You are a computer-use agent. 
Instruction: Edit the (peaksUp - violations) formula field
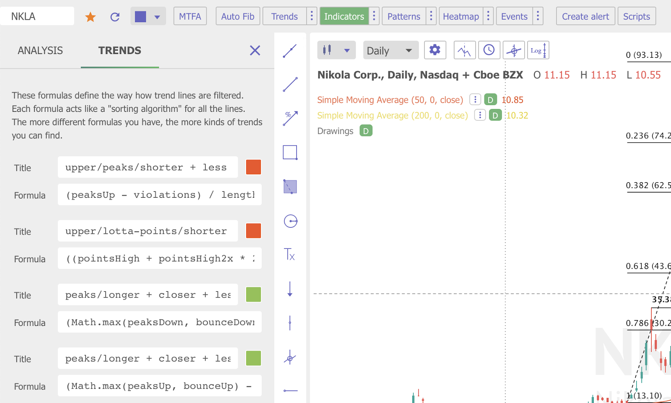click(160, 195)
